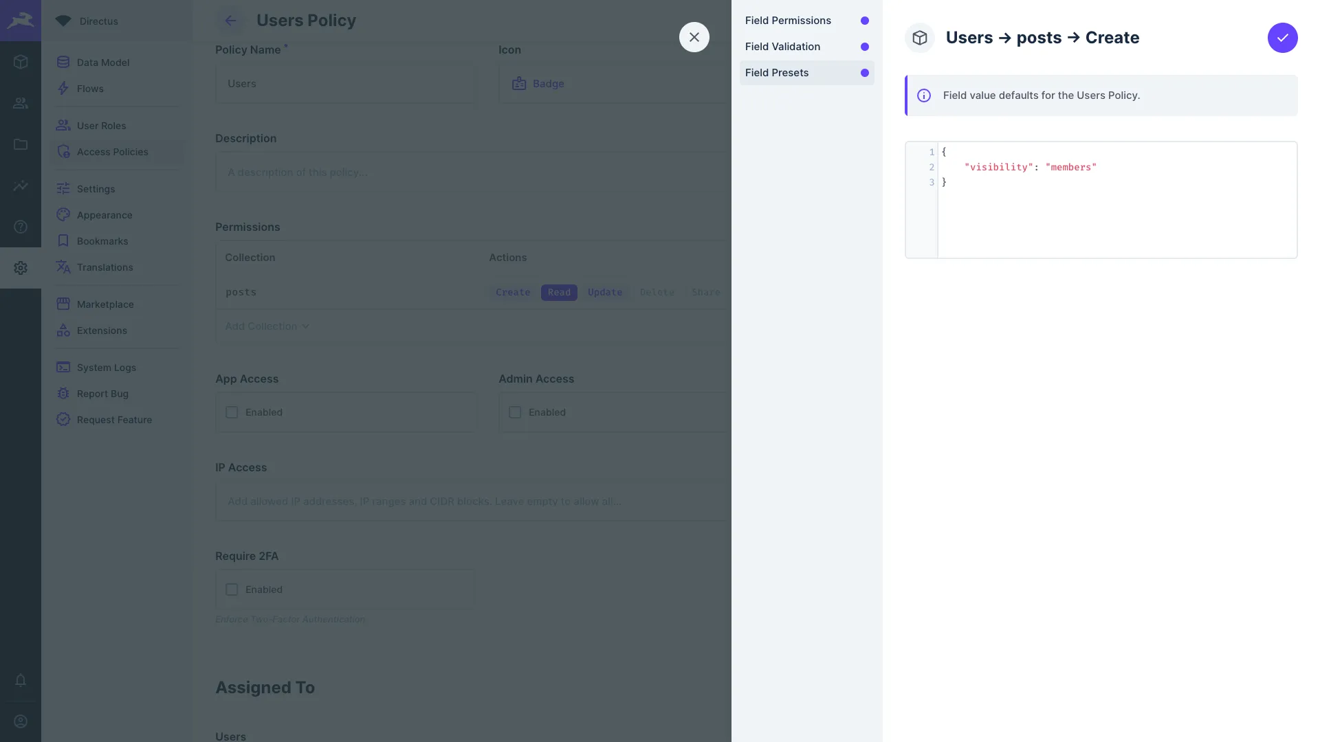Close the permissions drawer with X
The image size is (1320, 742).
(x=694, y=37)
